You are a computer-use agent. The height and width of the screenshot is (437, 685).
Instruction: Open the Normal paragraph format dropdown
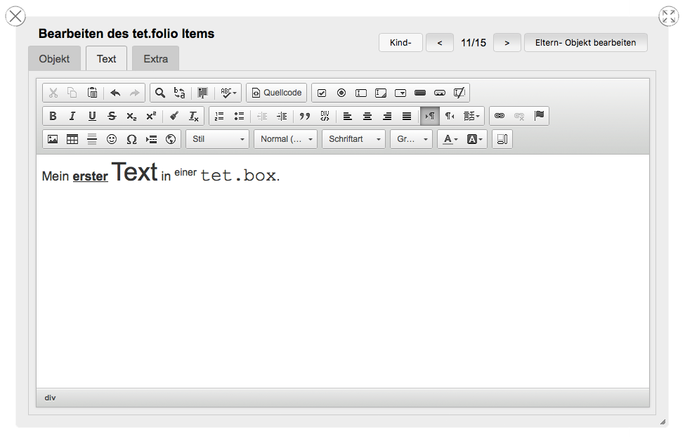pyautogui.click(x=286, y=139)
